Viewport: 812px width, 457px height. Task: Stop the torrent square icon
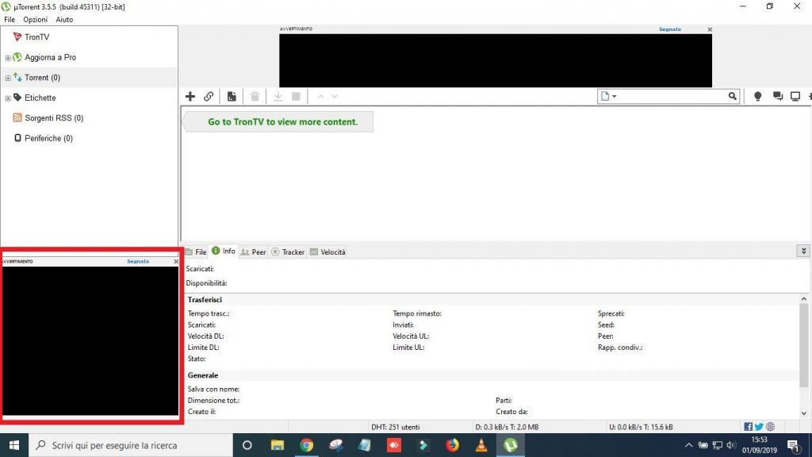point(297,96)
